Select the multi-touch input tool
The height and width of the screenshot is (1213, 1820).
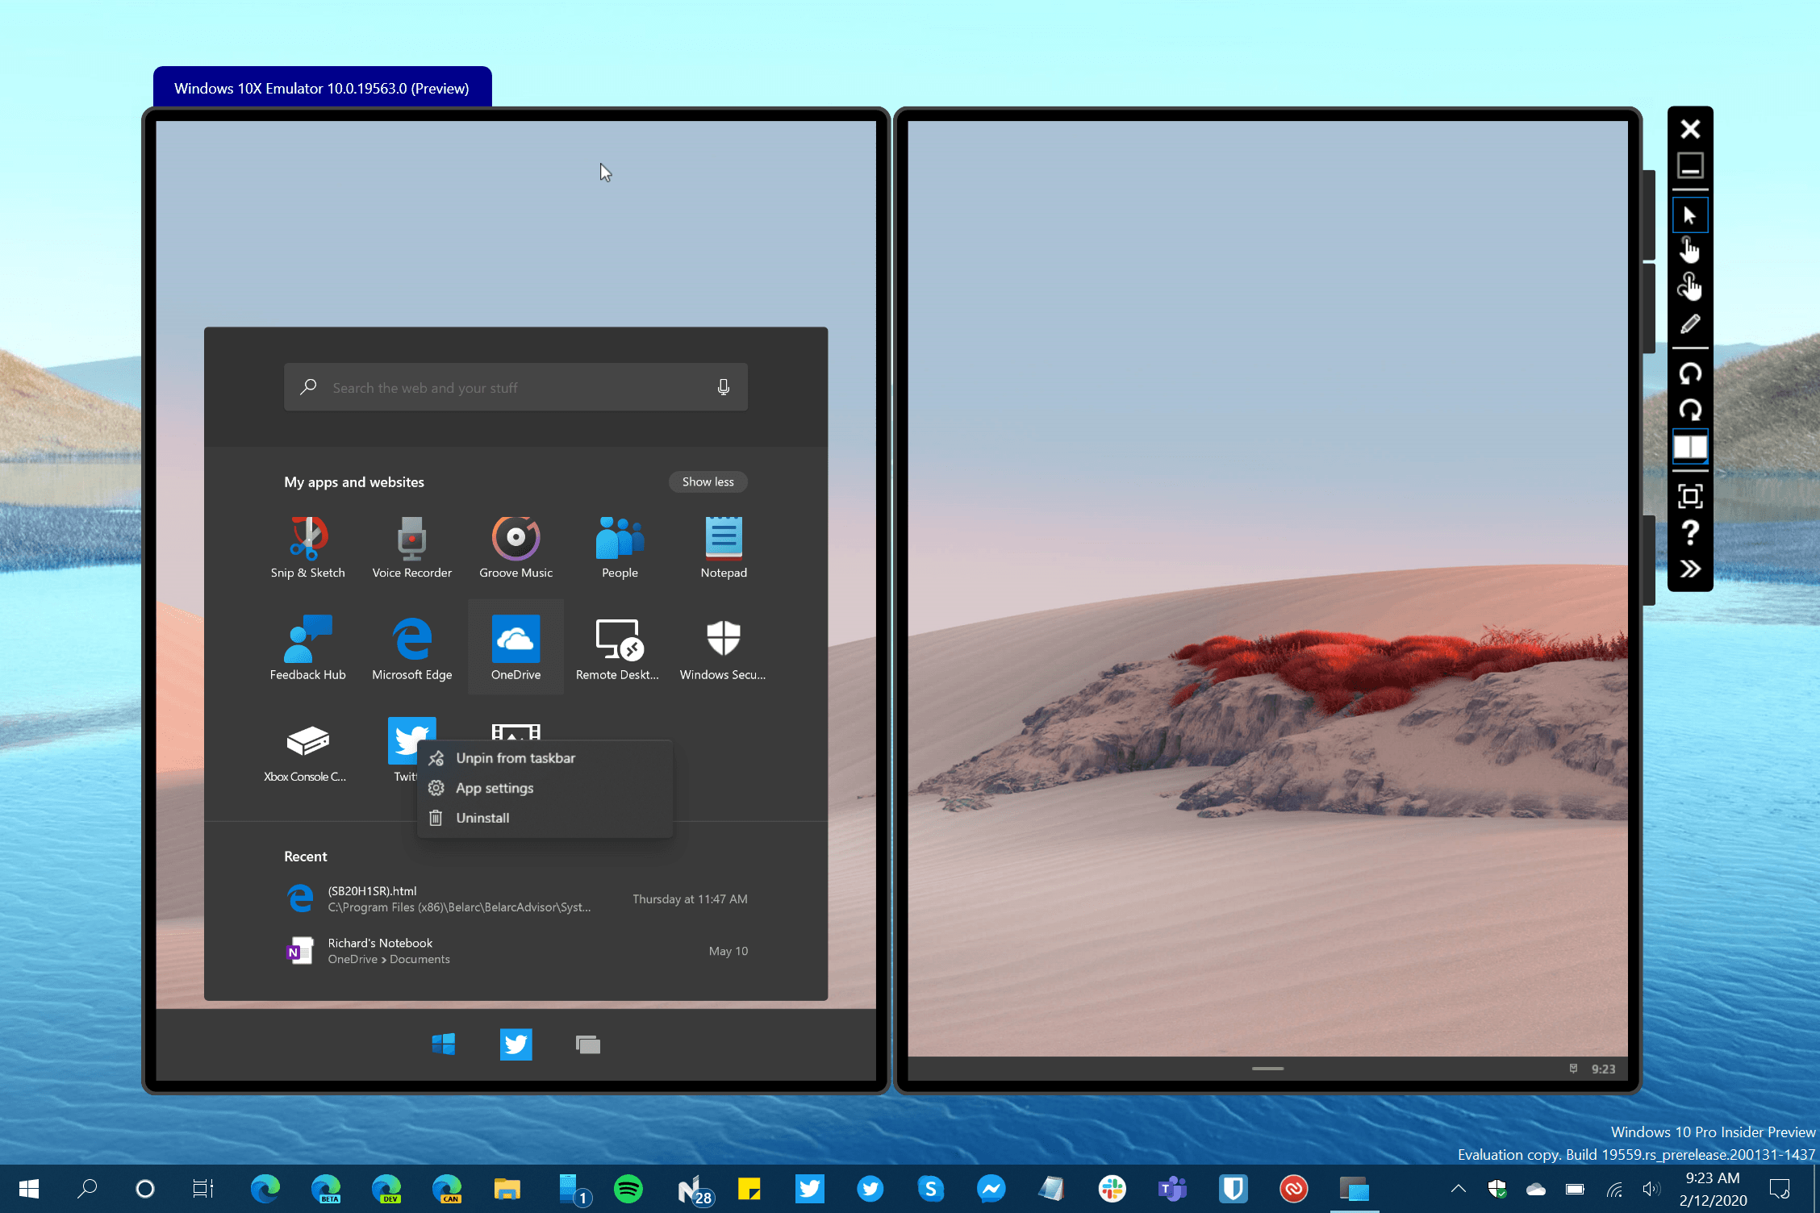pyautogui.click(x=1689, y=286)
